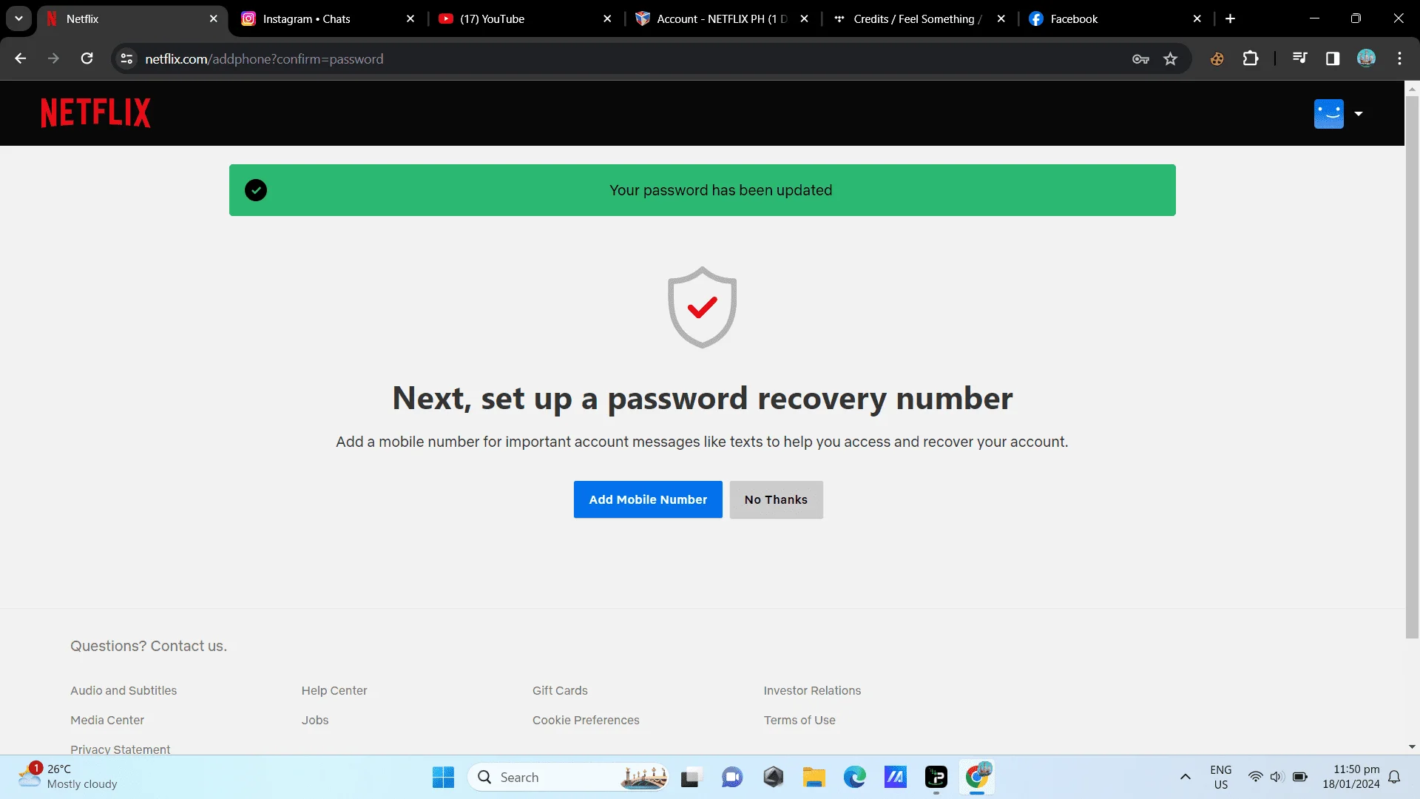Open the Gift Cards footer link
Viewport: 1420px width, 799px height.
click(560, 690)
